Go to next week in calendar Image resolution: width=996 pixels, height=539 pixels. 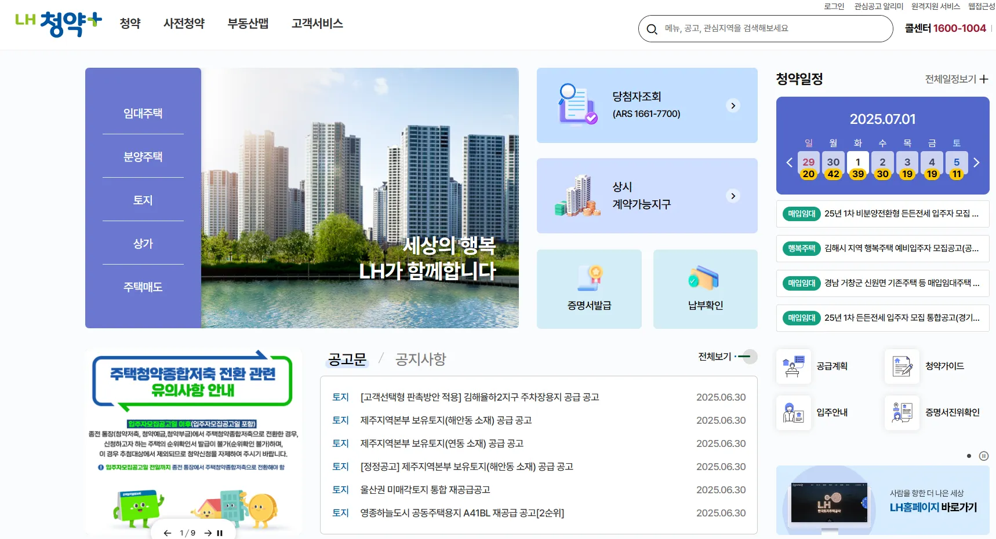(x=977, y=163)
